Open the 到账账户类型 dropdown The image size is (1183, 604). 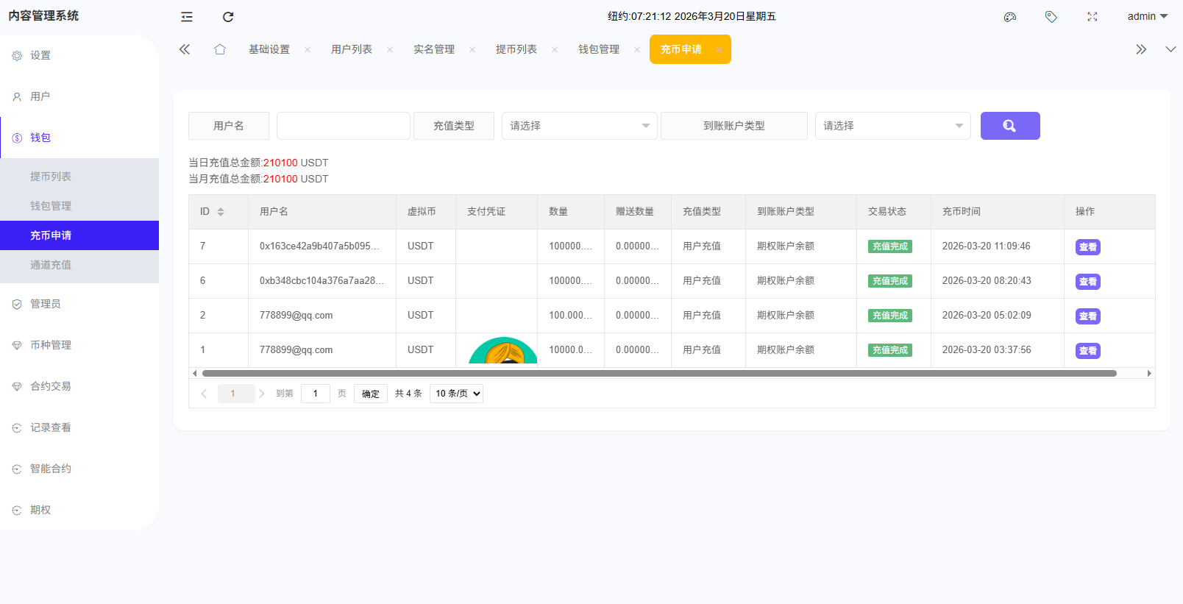[x=892, y=126]
